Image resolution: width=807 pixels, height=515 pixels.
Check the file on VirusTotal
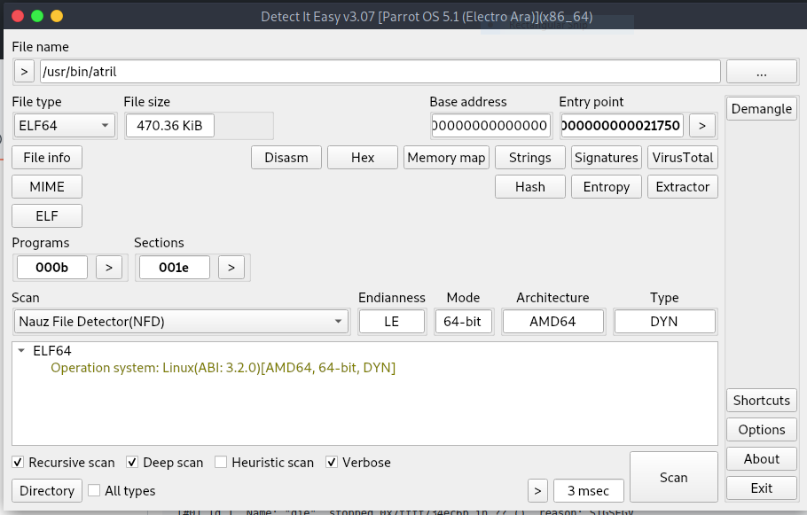[x=682, y=157]
